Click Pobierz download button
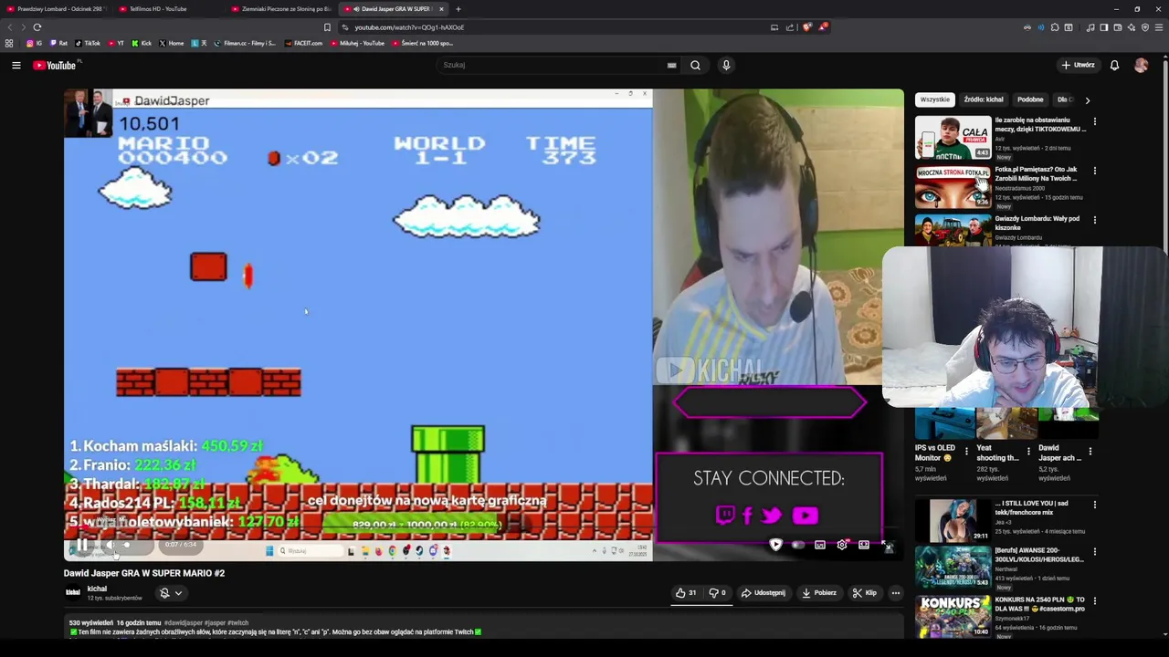This screenshot has width=1169, height=657. tap(818, 593)
